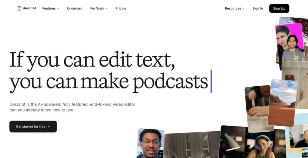Open the For Work menu
308x158 pixels.
[x=97, y=8]
